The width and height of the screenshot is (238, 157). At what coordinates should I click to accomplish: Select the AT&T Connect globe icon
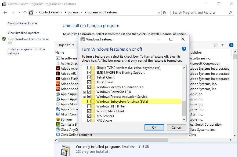pos(58,114)
